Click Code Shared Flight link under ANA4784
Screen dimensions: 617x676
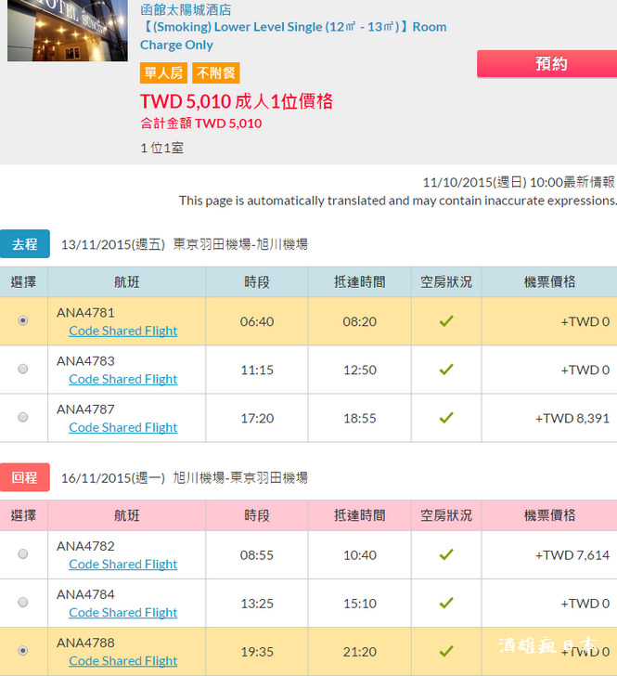click(122, 612)
